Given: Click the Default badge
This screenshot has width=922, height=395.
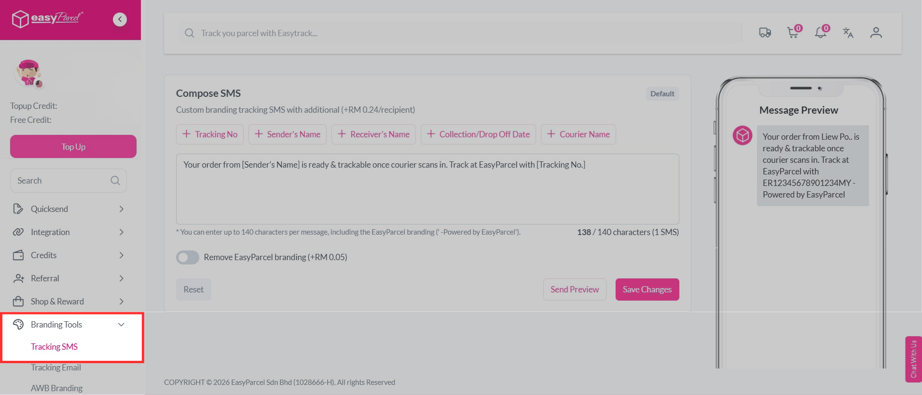Looking at the screenshot, I should (x=662, y=94).
